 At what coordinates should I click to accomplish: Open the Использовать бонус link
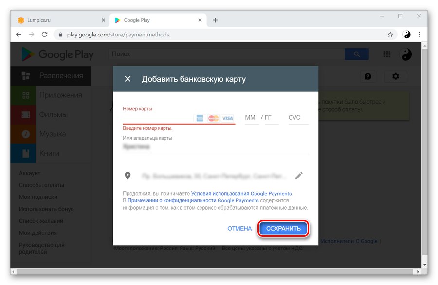pos(46,209)
